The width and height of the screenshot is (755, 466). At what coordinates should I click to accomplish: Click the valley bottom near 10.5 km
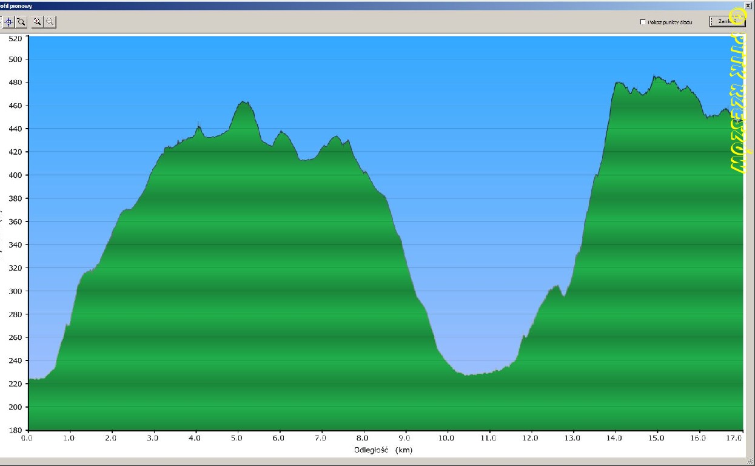467,375
